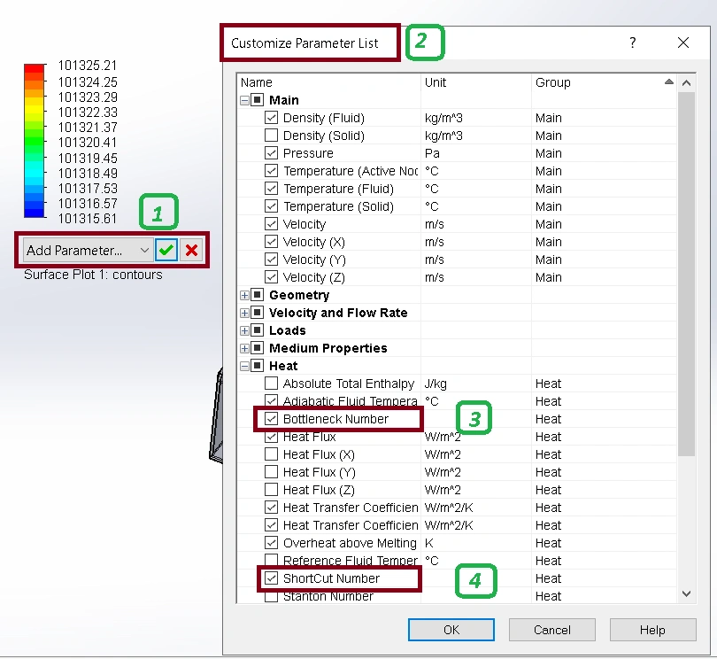Uncheck Velocity (Y) parameter

[271, 260]
